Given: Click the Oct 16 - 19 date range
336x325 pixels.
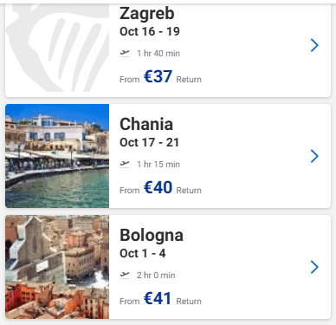Looking at the screenshot, I should click(150, 31).
